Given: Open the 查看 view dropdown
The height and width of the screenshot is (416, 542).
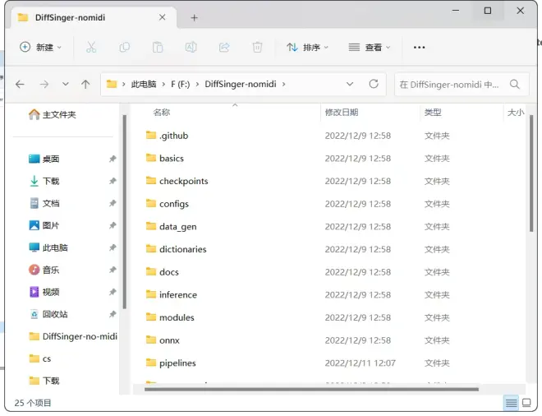Looking at the screenshot, I should click(370, 47).
